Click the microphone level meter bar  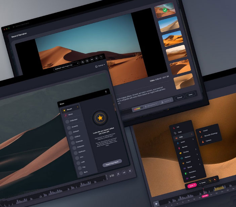139,108
